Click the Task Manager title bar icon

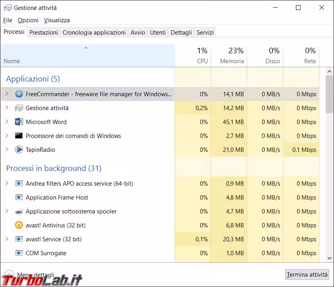8,8
